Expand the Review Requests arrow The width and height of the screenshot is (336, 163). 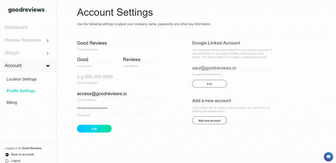[48, 41]
